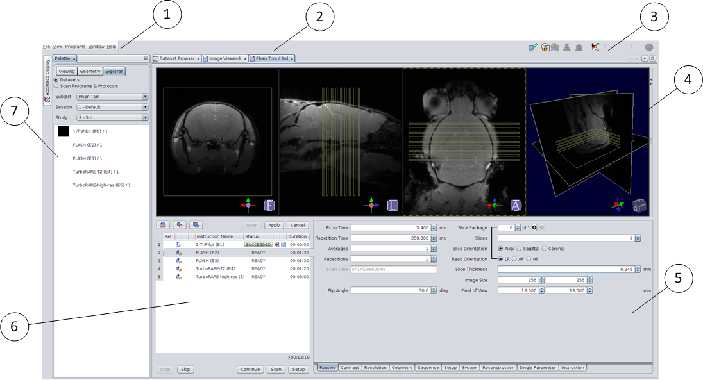Screen dimensions: 703x380
Task: Click the axes icon in axial view
Action: pyautogui.click(x=248, y=204)
